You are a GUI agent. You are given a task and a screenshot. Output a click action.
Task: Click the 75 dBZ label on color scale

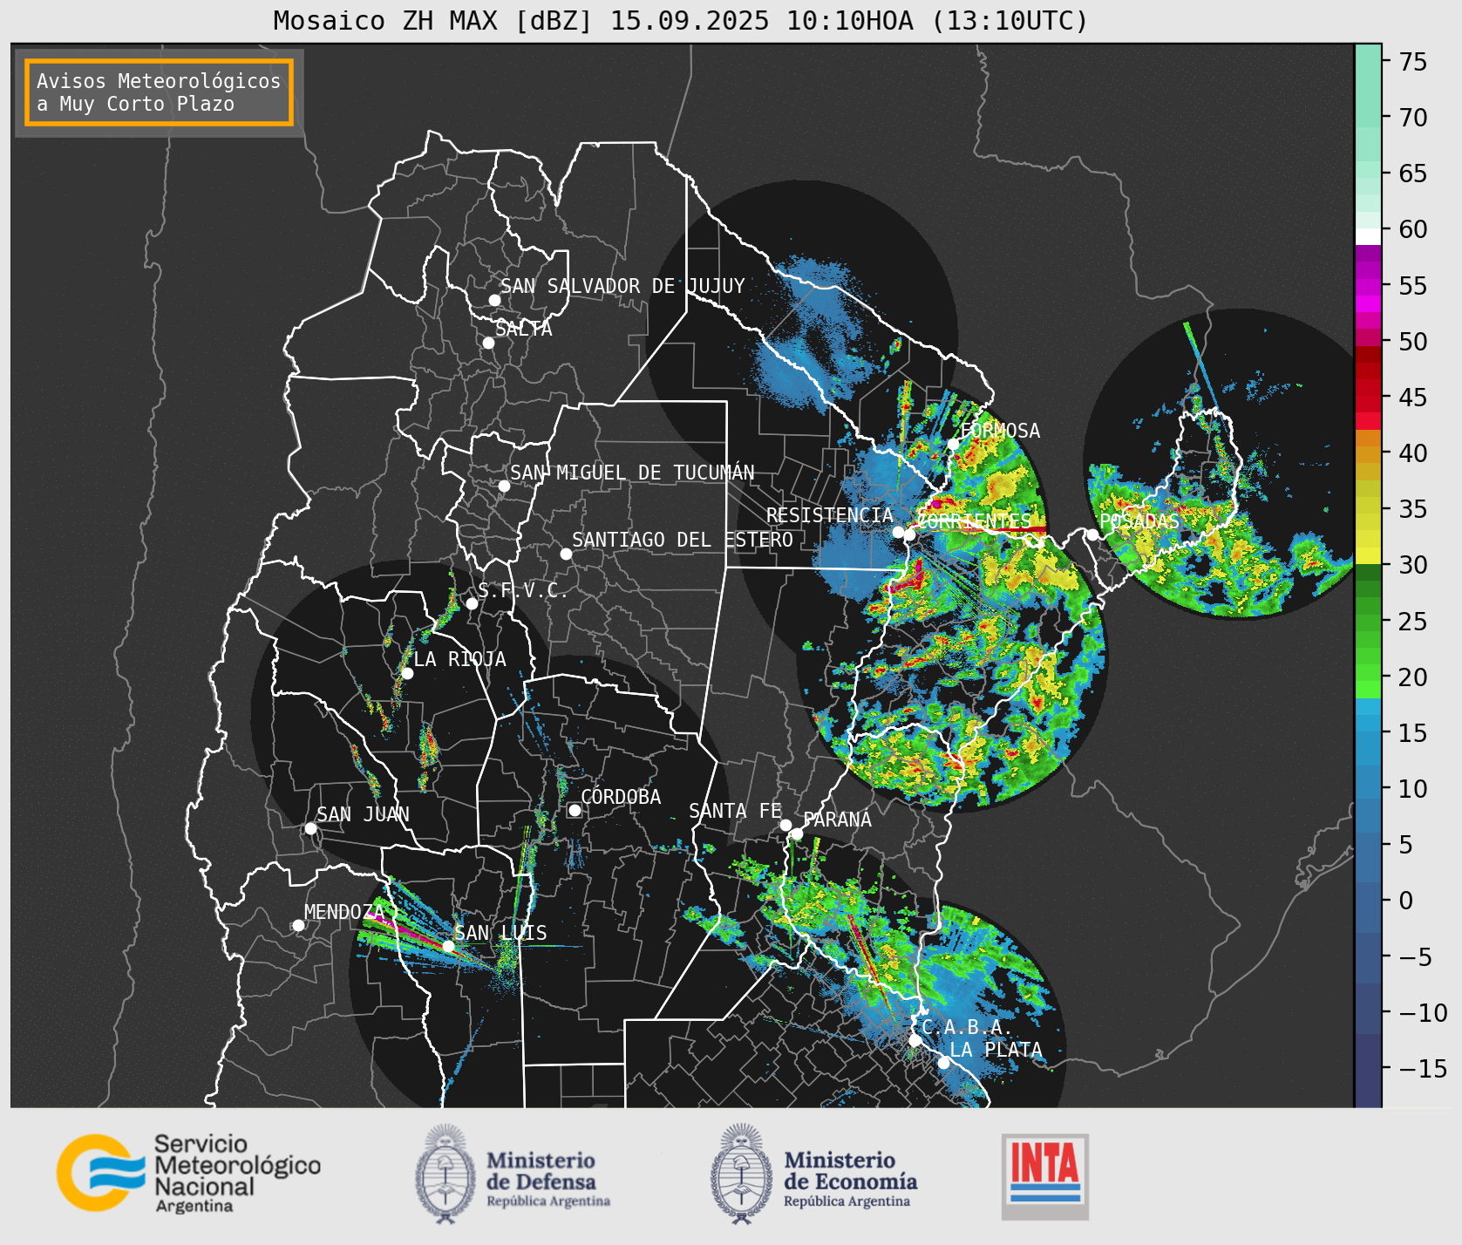[x=1413, y=62]
